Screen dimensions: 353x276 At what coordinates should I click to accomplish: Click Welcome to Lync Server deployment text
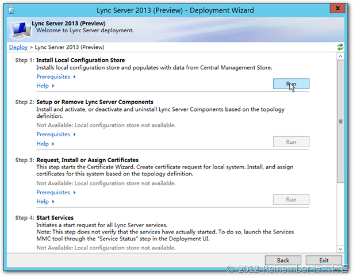click(85, 30)
